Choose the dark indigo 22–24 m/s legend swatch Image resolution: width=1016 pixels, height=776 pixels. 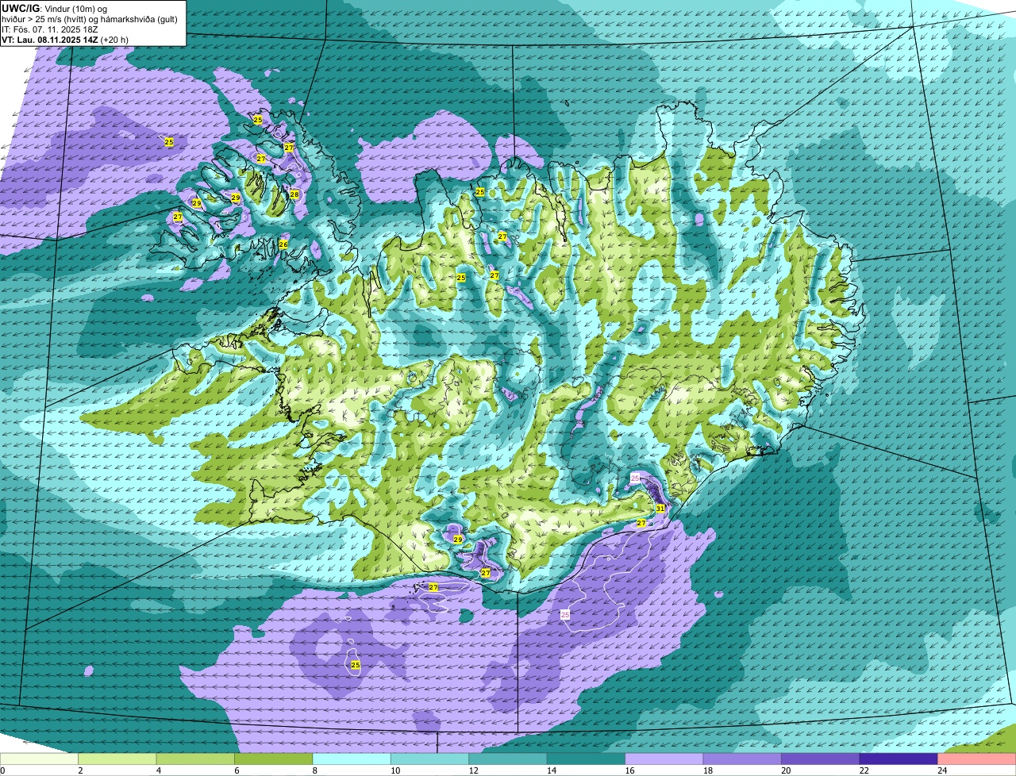[x=899, y=759]
